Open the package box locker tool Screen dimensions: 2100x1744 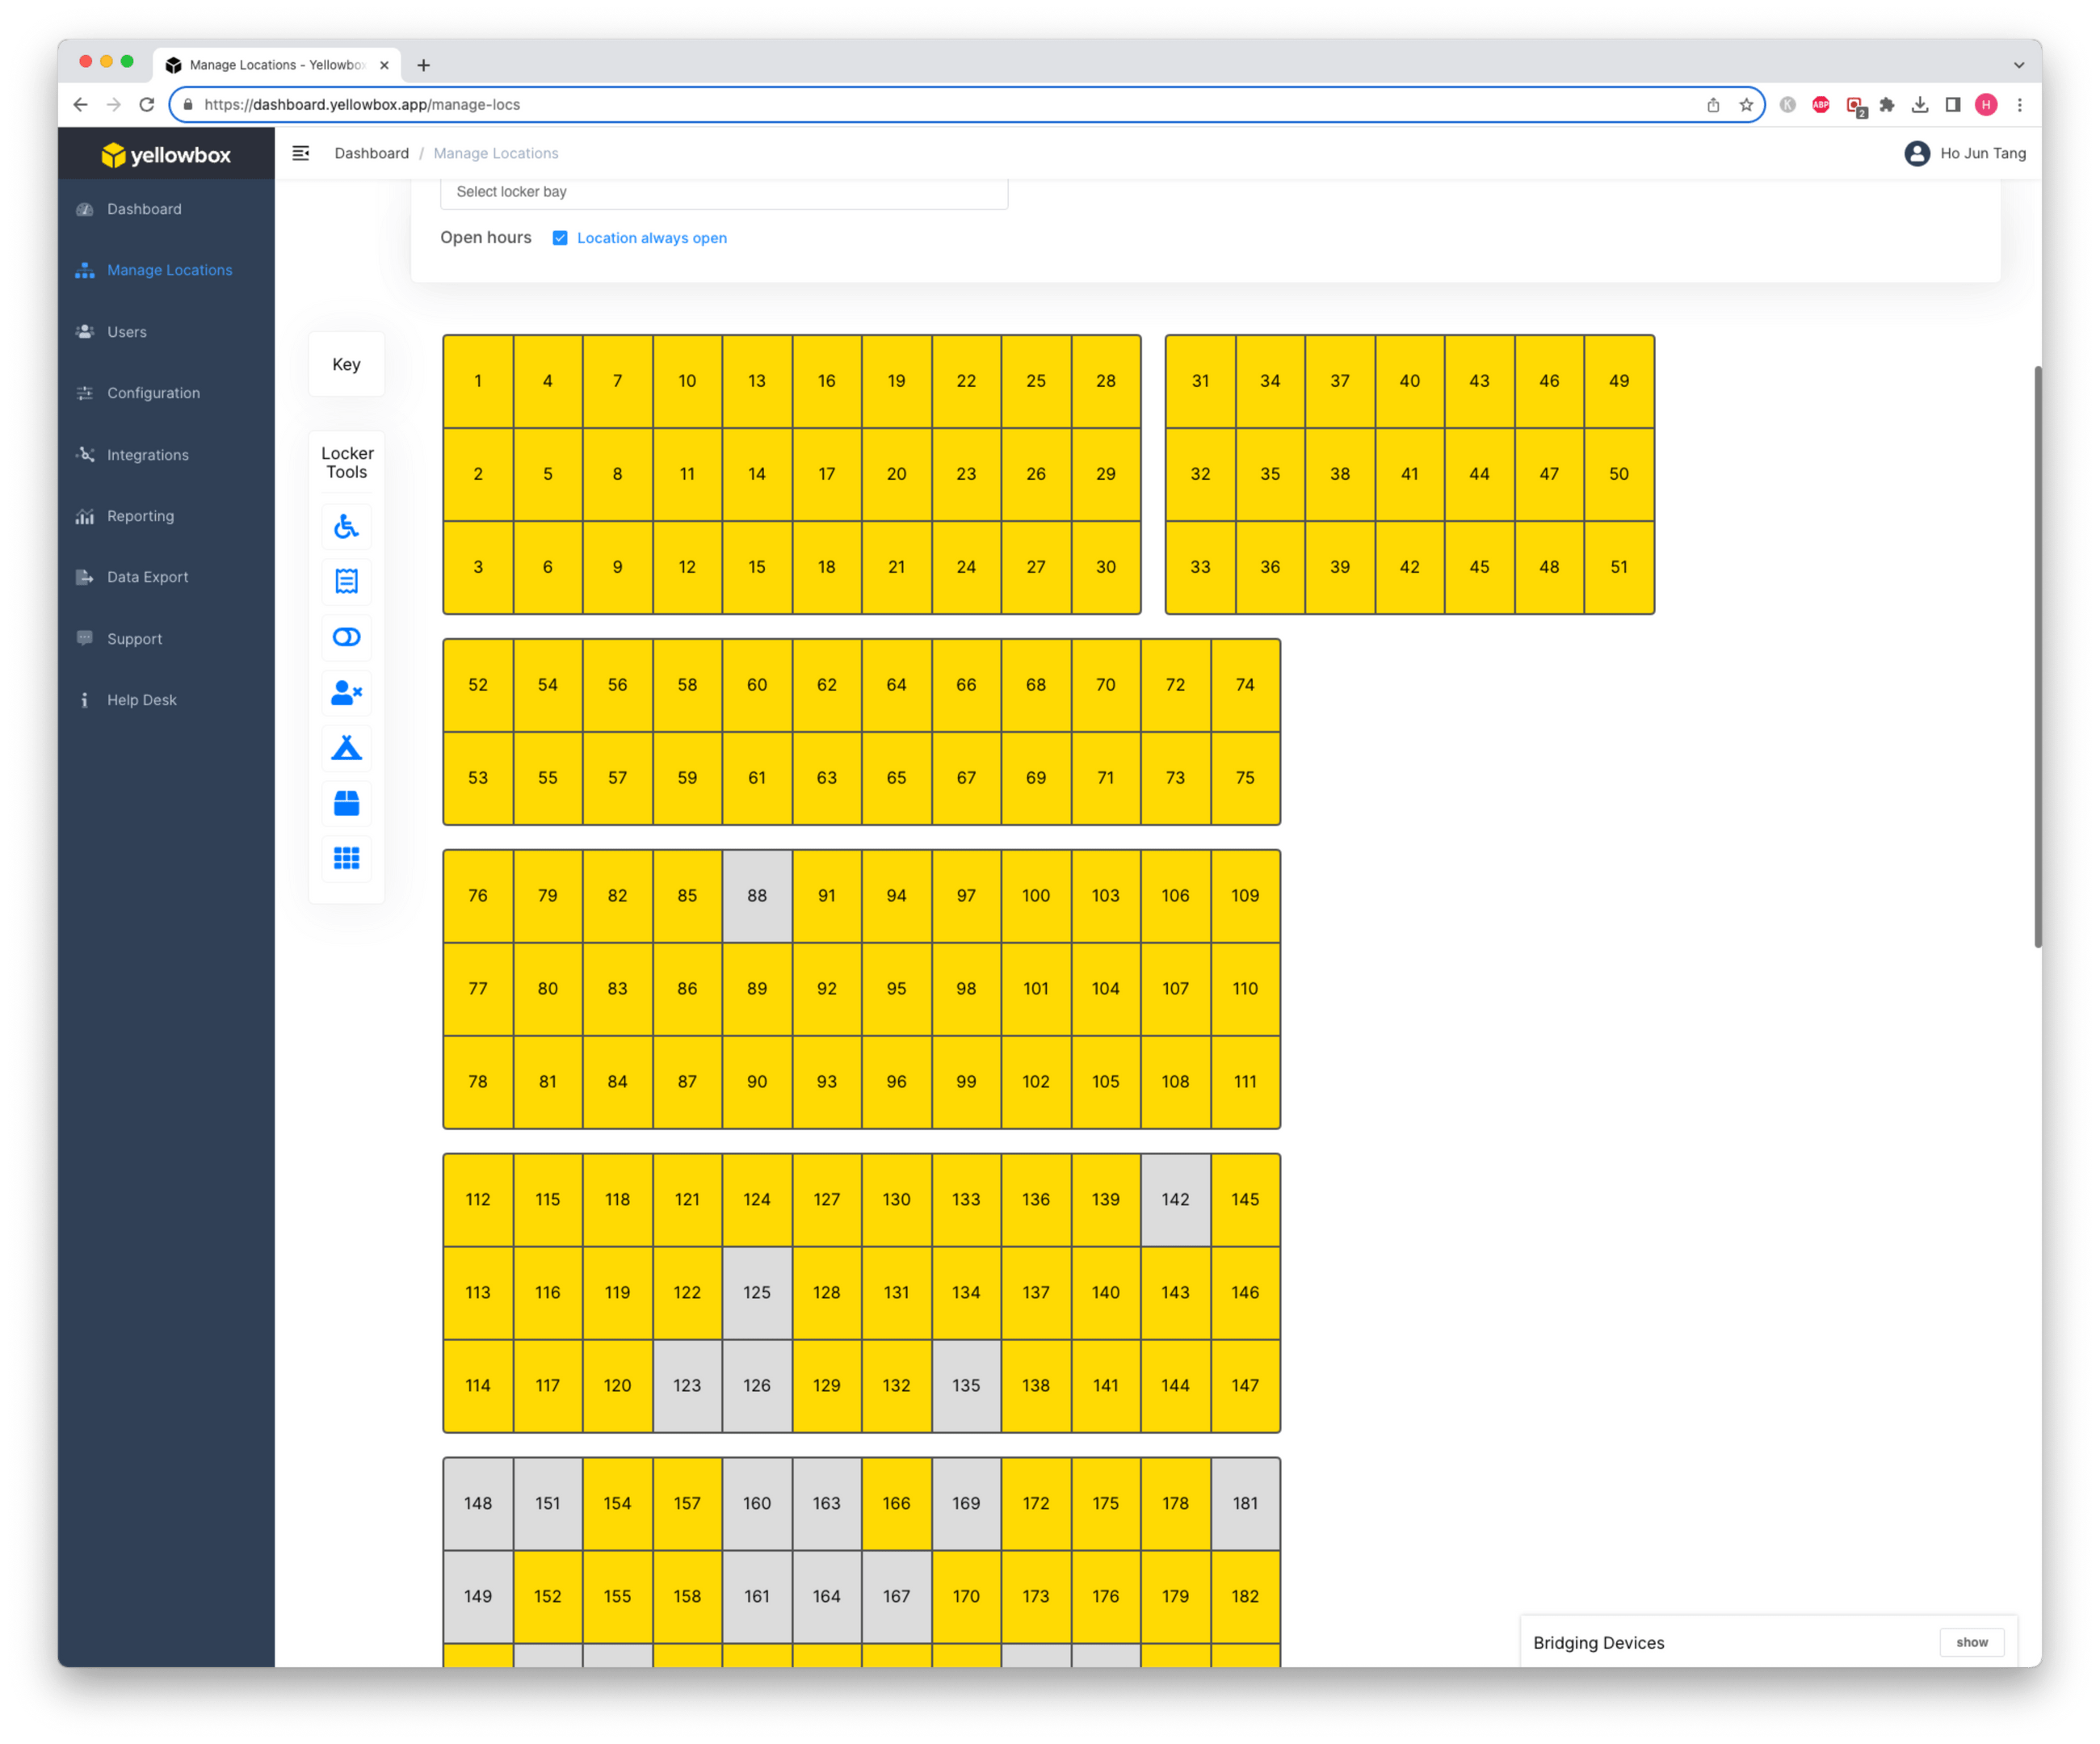[346, 803]
